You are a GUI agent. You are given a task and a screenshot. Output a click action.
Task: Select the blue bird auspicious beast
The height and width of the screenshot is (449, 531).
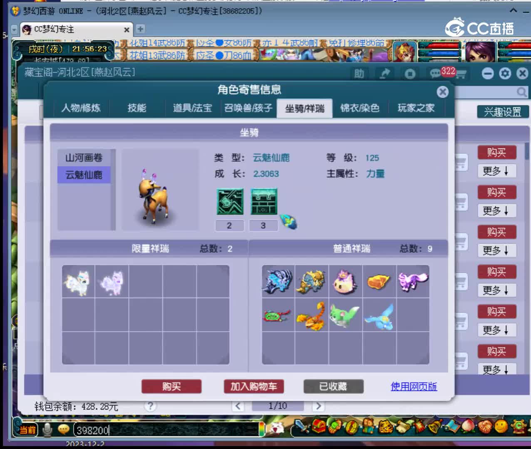tap(379, 316)
